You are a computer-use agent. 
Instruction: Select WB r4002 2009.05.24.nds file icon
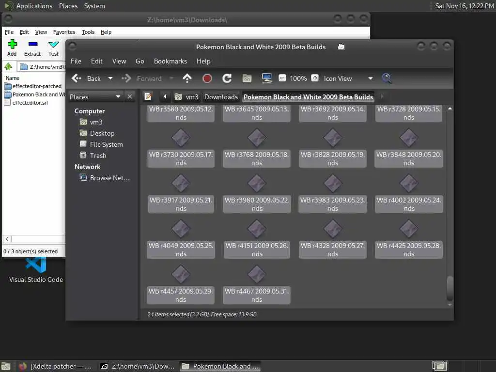[x=409, y=183]
